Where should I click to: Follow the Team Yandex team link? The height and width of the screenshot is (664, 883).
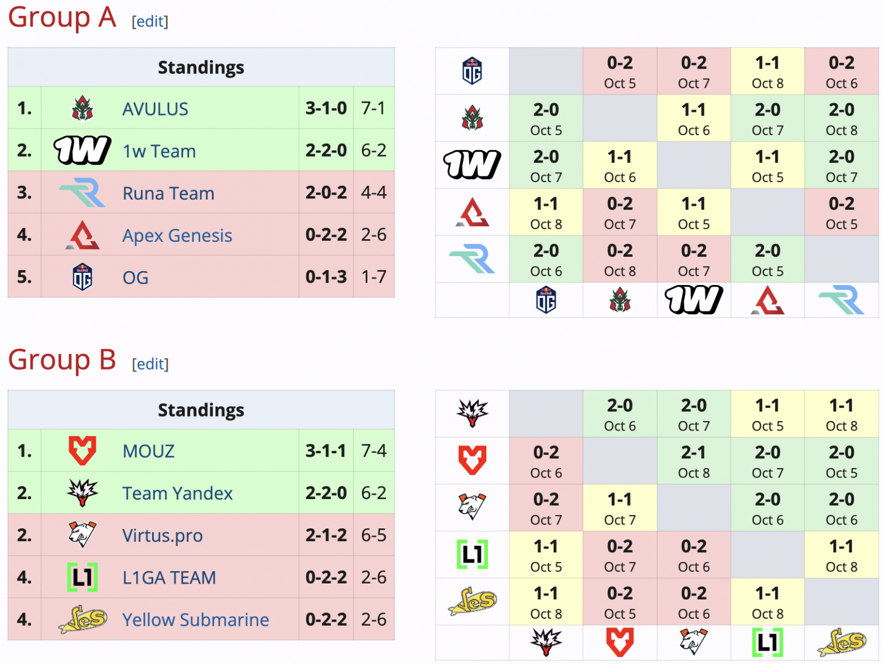pyautogui.click(x=177, y=493)
